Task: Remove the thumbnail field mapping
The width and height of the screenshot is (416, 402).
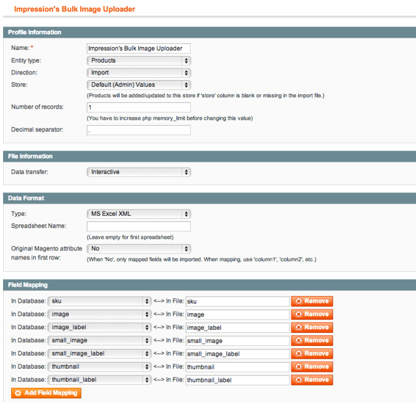Action: (312, 366)
